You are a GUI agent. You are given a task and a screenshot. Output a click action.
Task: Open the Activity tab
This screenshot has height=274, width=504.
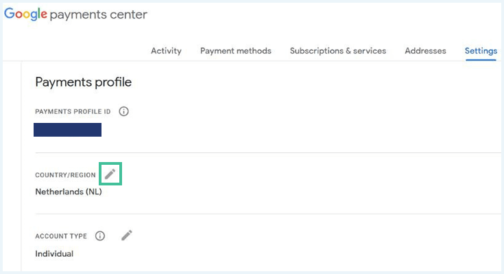tap(166, 51)
